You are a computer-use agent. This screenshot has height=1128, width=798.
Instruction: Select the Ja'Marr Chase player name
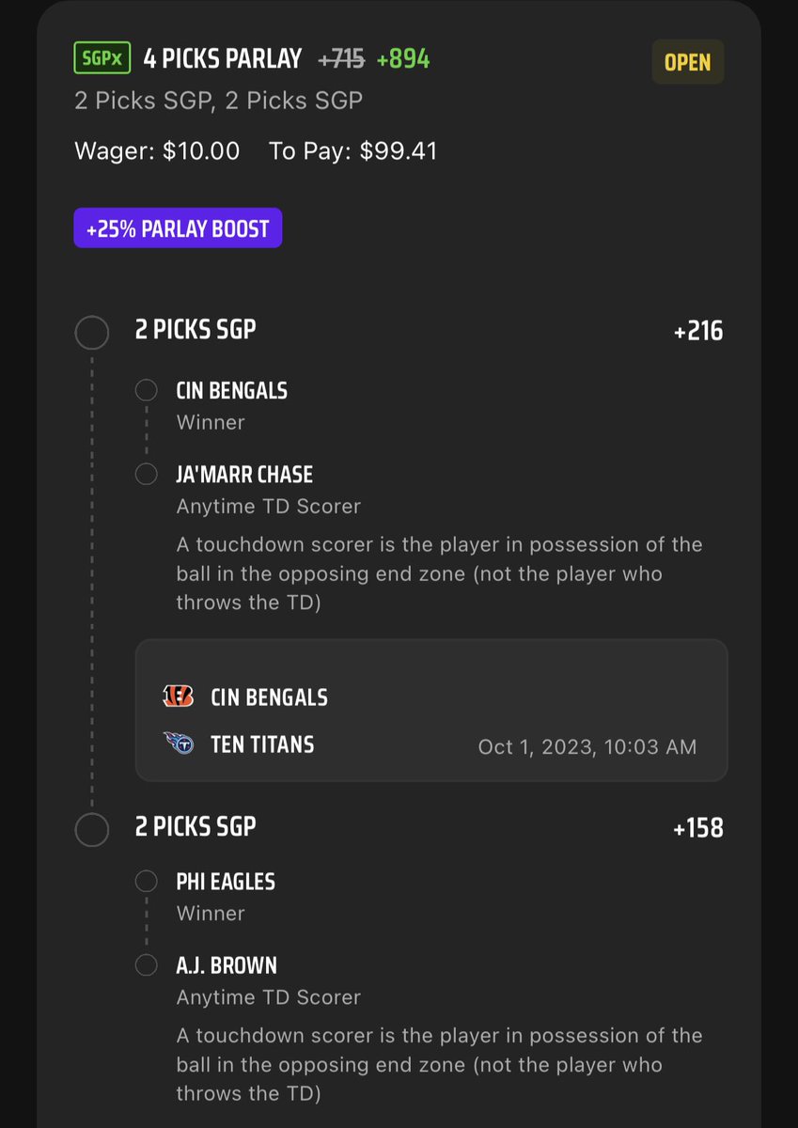tap(244, 474)
